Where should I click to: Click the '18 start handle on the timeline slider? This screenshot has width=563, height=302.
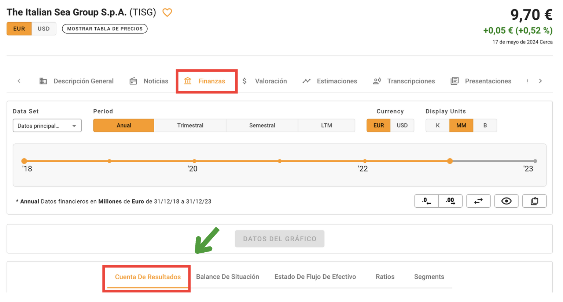24,161
